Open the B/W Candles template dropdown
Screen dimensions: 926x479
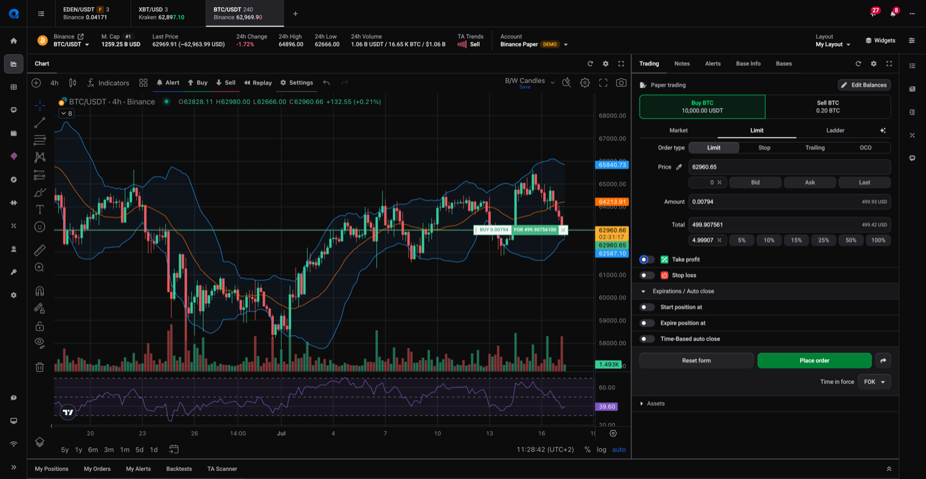pyautogui.click(x=530, y=81)
